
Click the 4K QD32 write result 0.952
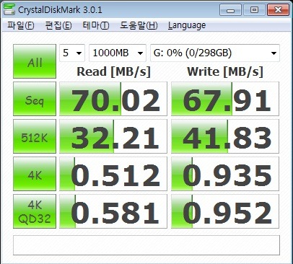225,211
